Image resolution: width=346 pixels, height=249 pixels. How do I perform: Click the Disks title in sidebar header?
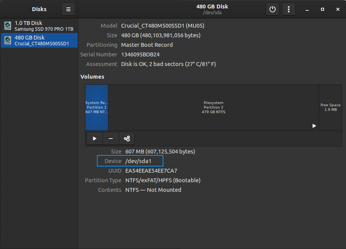(x=39, y=9)
